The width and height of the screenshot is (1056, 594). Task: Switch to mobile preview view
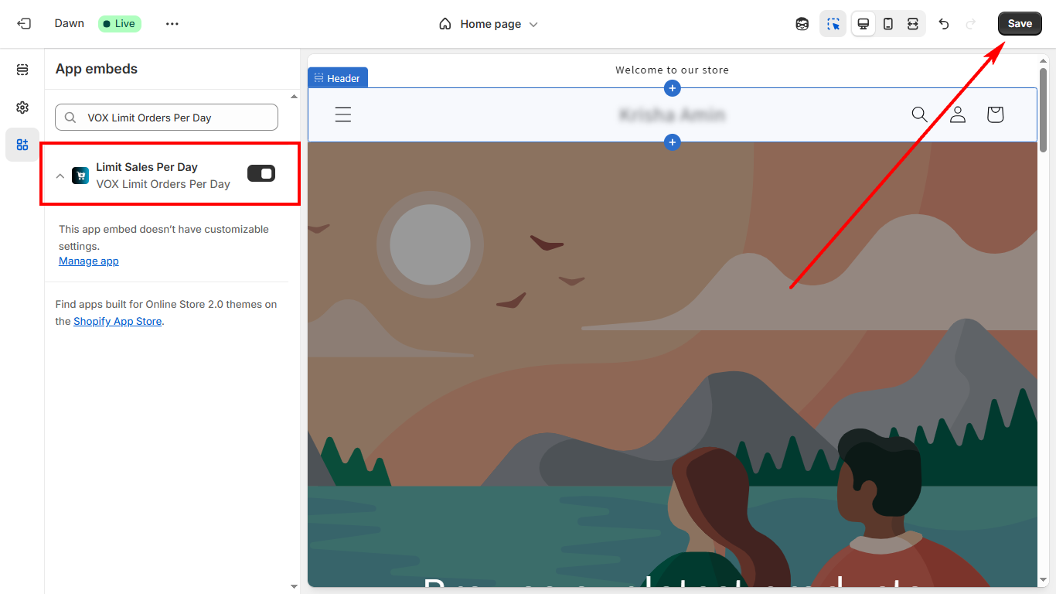[x=888, y=24]
